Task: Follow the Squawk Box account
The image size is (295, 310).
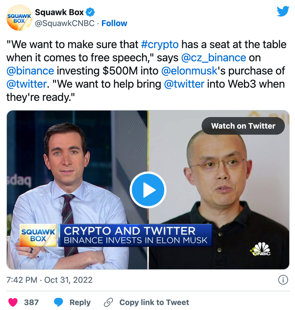Action: [114, 23]
